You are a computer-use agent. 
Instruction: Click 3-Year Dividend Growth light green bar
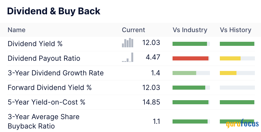click(185, 73)
